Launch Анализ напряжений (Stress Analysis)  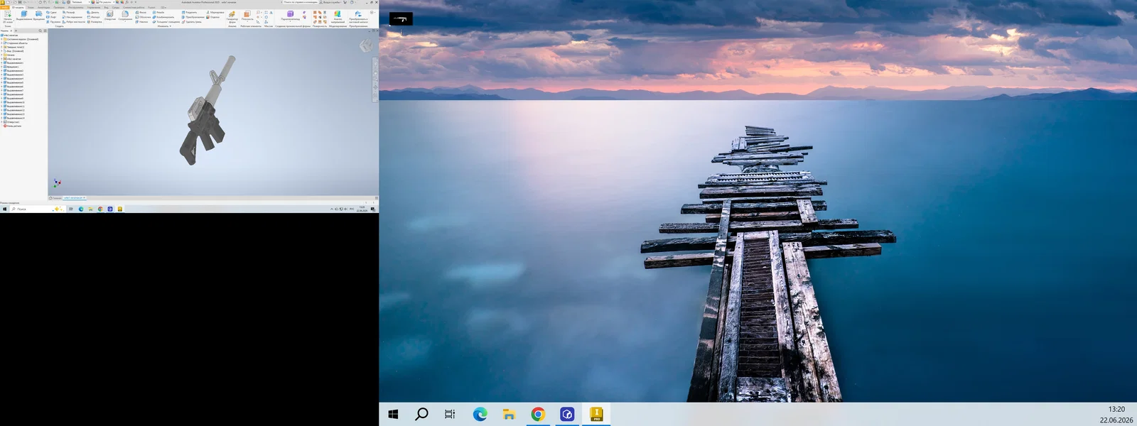click(x=338, y=17)
